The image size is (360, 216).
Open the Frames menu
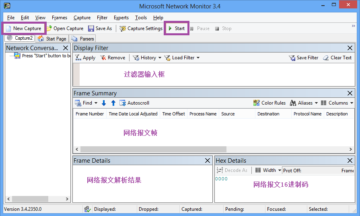coord(60,18)
